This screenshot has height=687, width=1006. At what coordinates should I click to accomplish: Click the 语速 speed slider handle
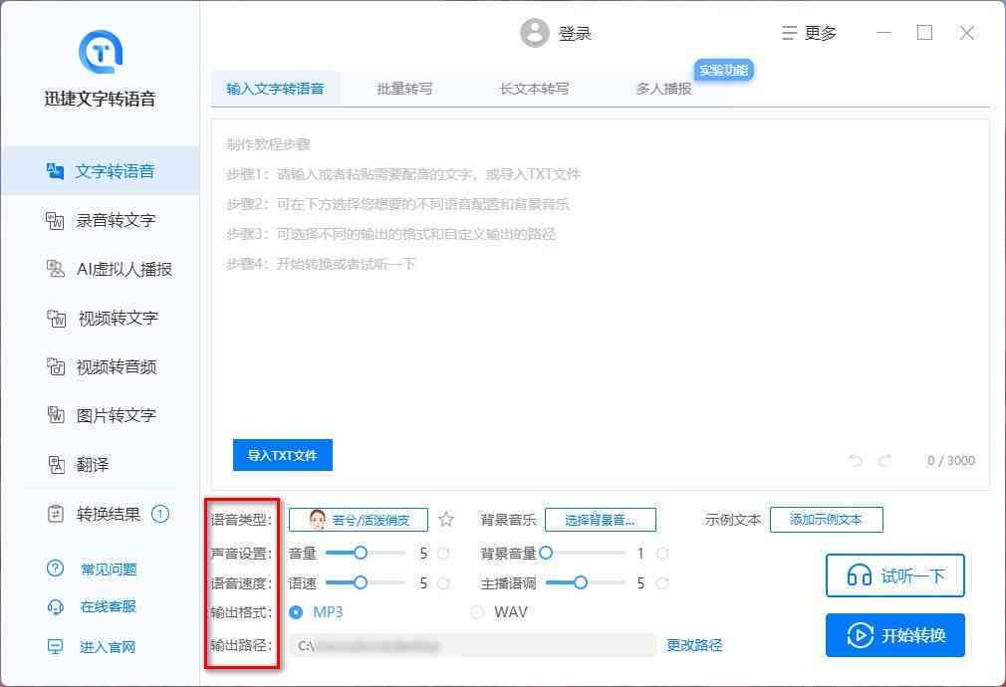pos(361,582)
